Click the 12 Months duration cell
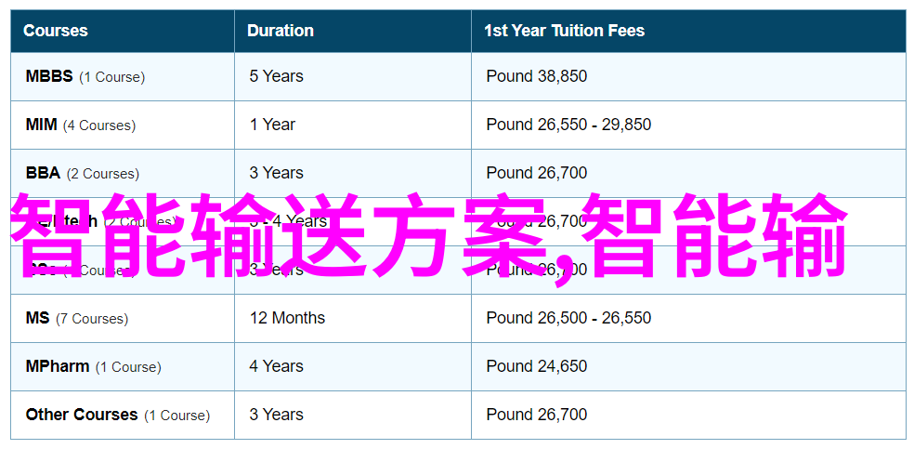914x449 pixels. click(x=287, y=318)
